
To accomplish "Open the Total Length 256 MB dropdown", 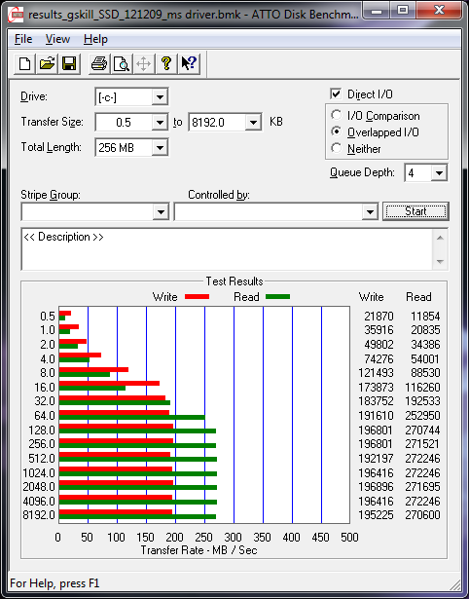I will pyautogui.click(x=160, y=147).
